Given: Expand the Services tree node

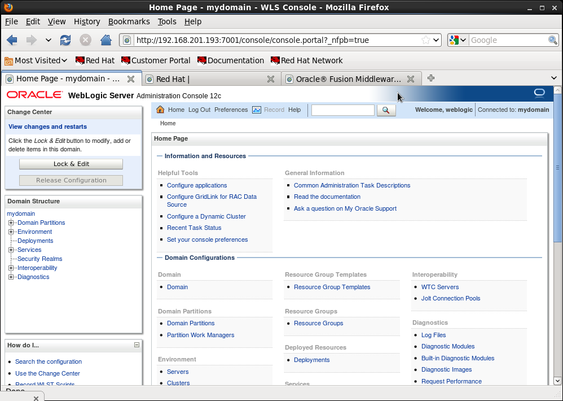Looking at the screenshot, I should (x=11, y=250).
